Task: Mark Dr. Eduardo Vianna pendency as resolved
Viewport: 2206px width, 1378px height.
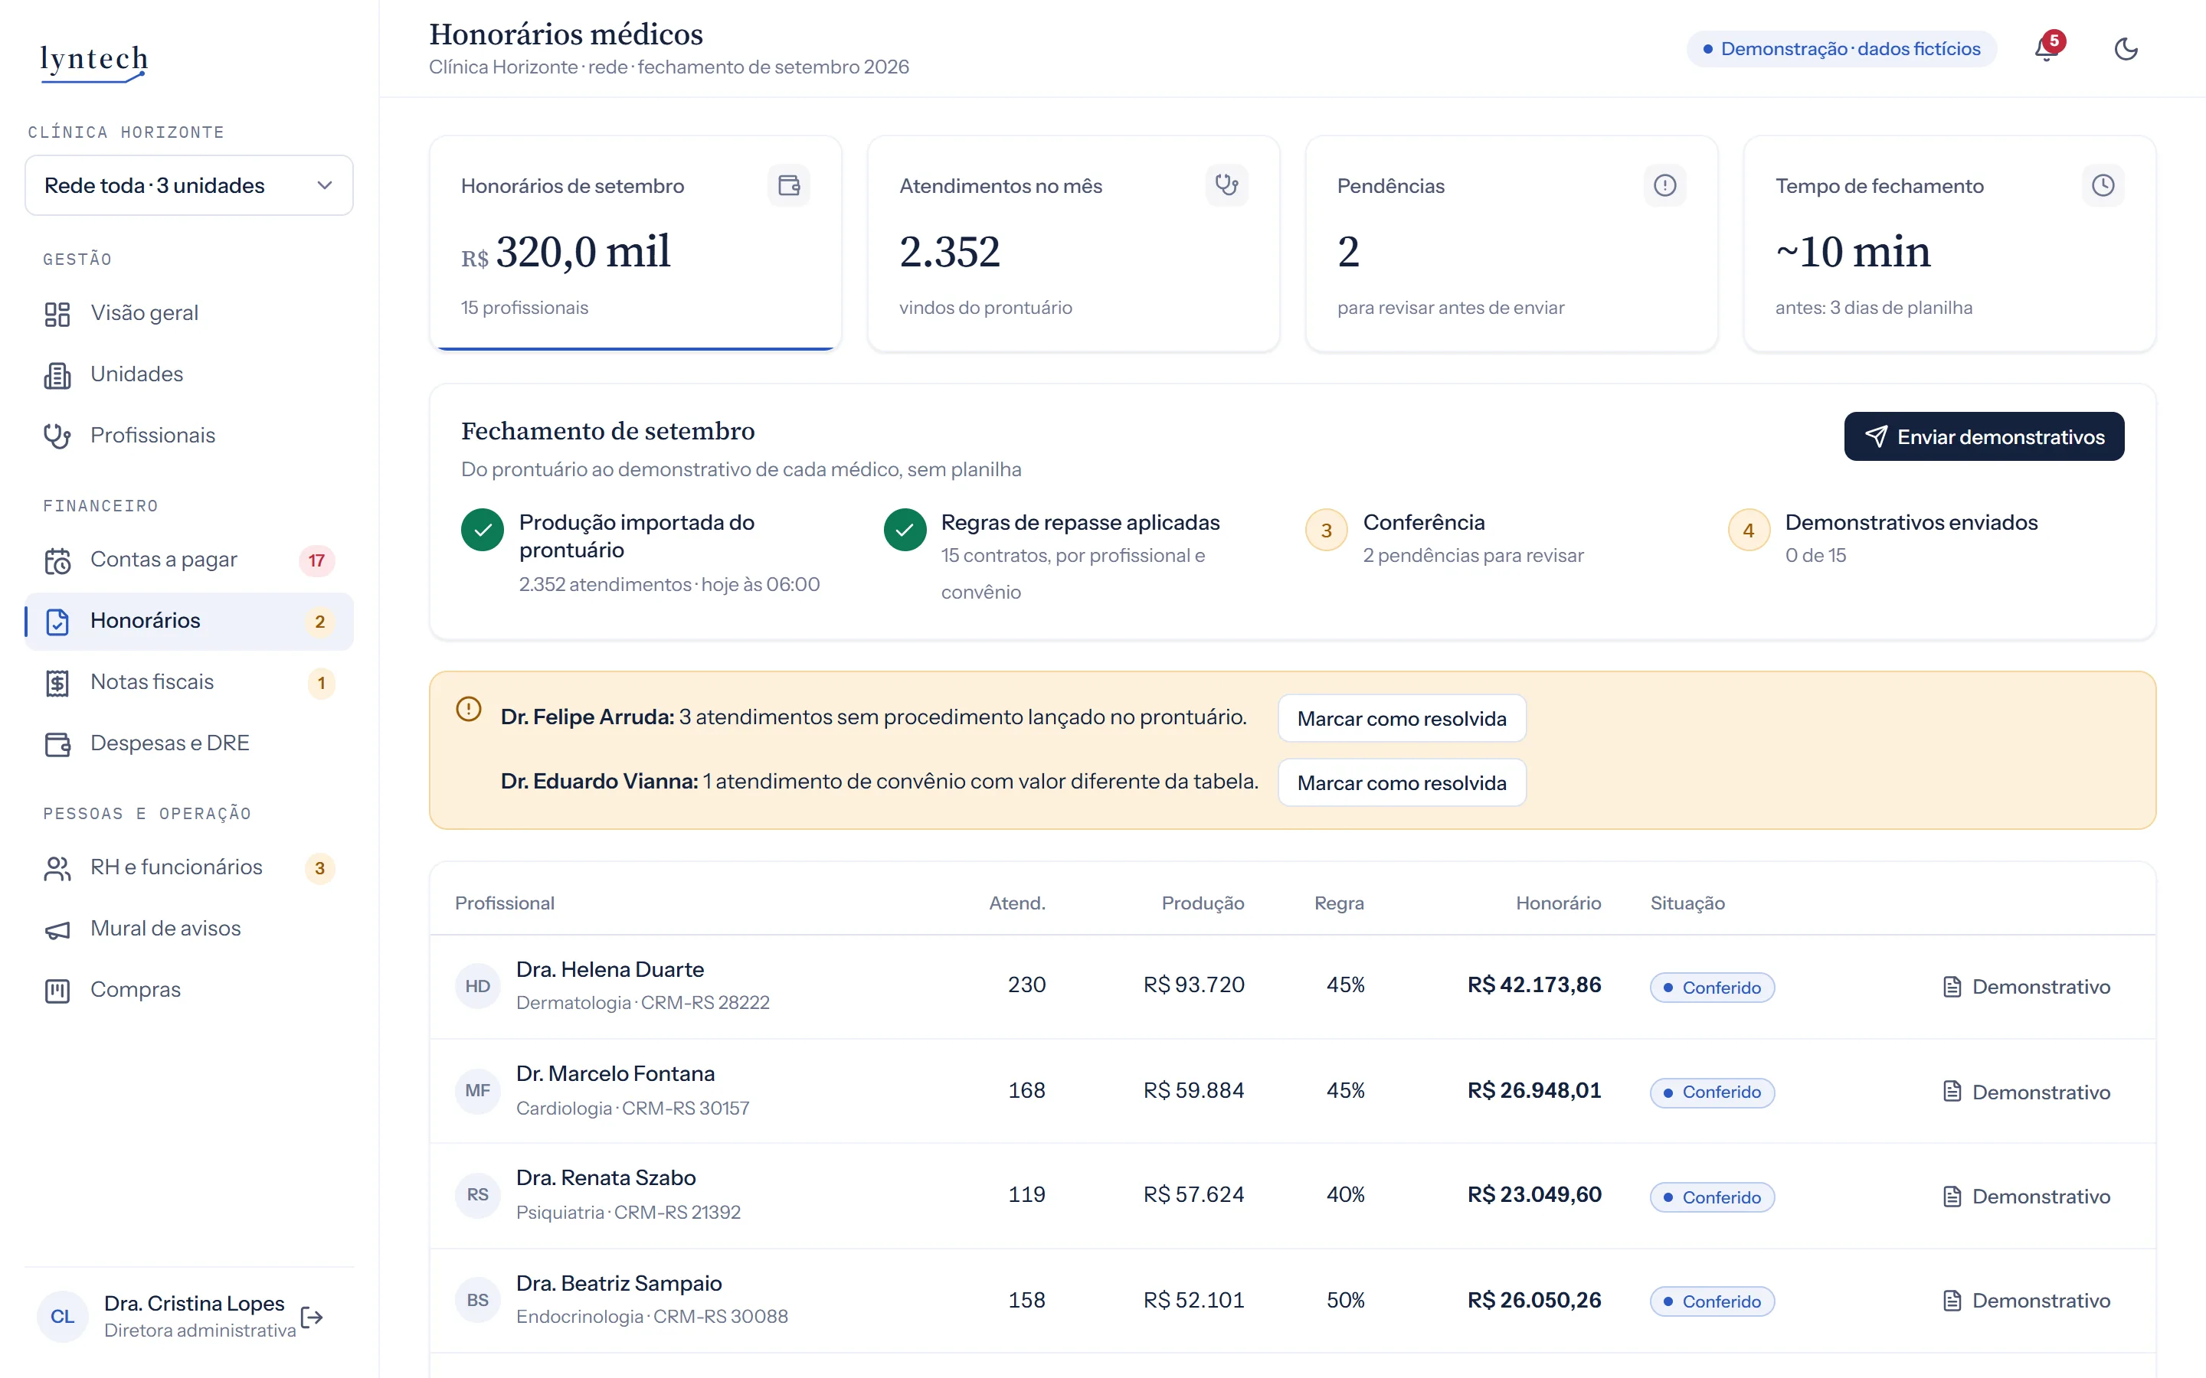Action: click(1401, 783)
